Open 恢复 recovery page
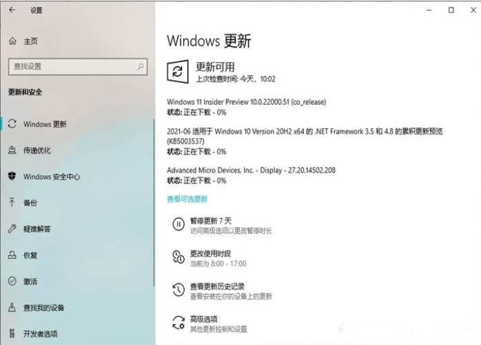This screenshot has height=345, width=481. click(30, 255)
